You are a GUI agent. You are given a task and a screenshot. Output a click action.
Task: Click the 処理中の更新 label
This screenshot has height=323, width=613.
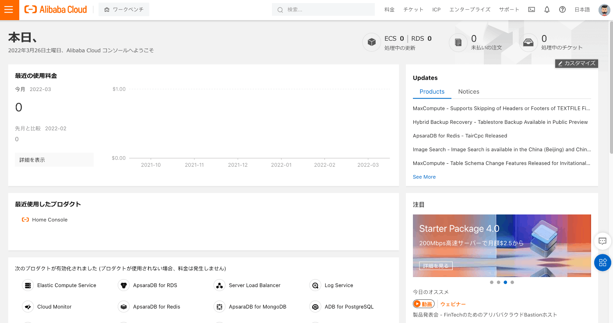click(400, 48)
